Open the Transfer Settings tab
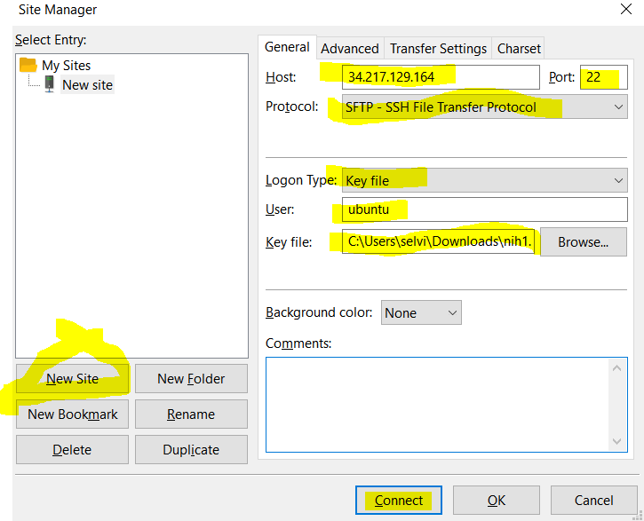This screenshot has height=521, width=644. [x=438, y=49]
